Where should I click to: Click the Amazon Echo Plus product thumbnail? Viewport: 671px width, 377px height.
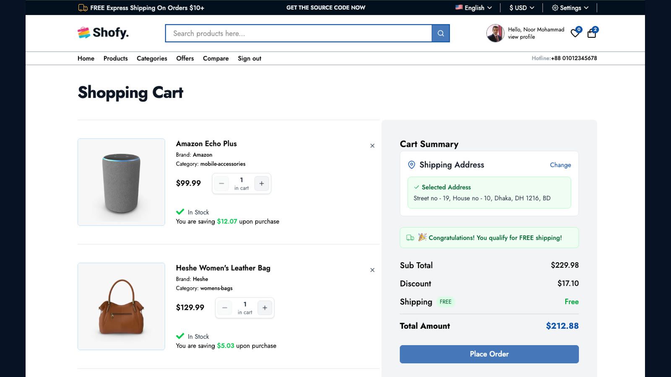pyautogui.click(x=121, y=182)
